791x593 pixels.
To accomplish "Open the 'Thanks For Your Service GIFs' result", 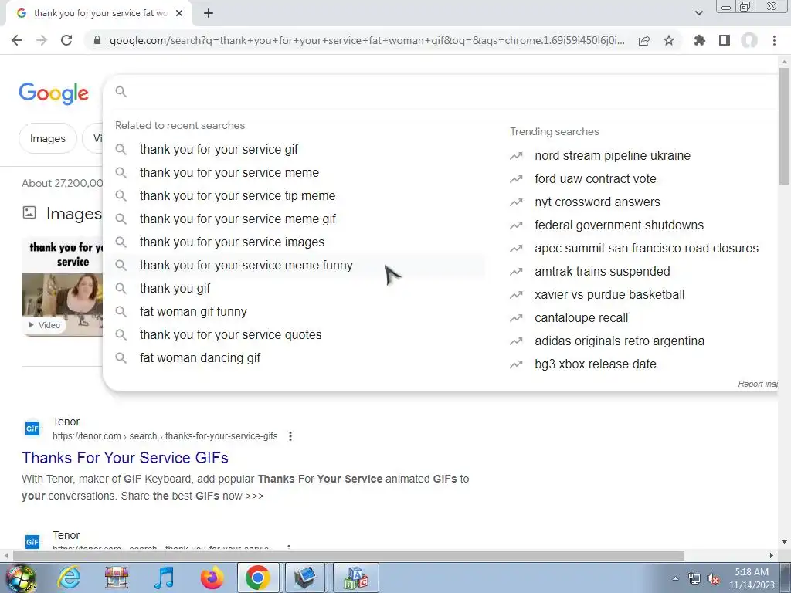I will tap(125, 458).
